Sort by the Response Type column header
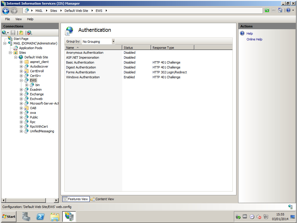 [172, 48]
